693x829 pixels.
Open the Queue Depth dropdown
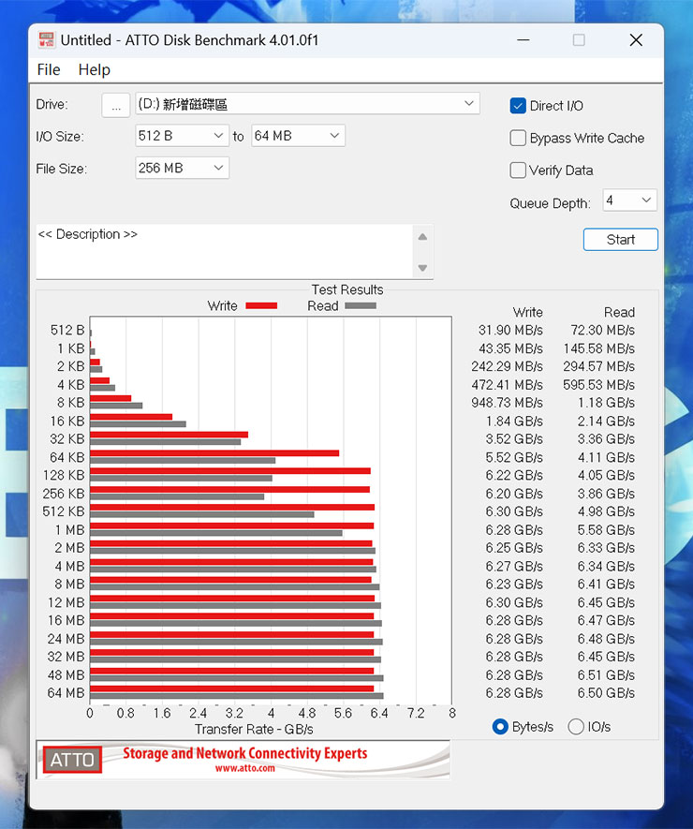click(x=629, y=200)
